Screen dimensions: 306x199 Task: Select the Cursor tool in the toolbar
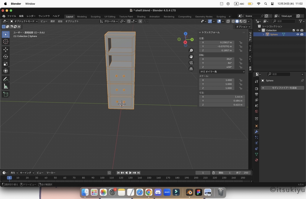click(6, 41)
